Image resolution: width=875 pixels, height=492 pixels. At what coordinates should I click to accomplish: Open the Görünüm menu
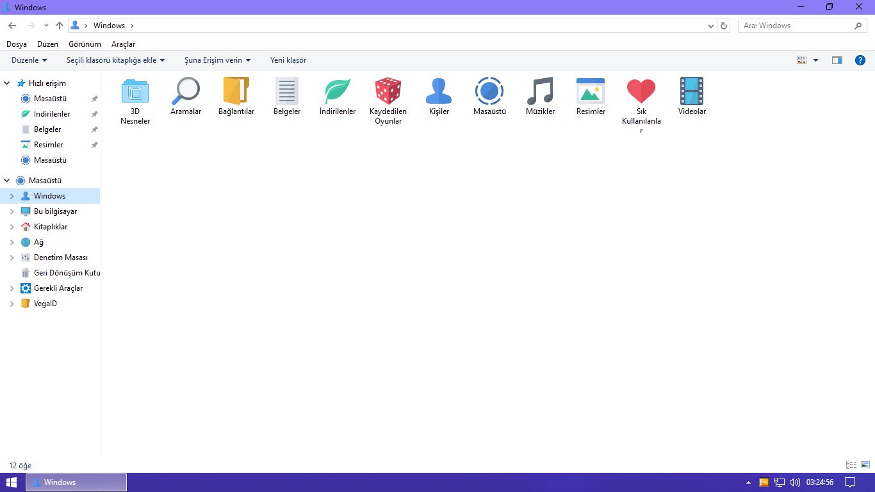click(x=85, y=44)
